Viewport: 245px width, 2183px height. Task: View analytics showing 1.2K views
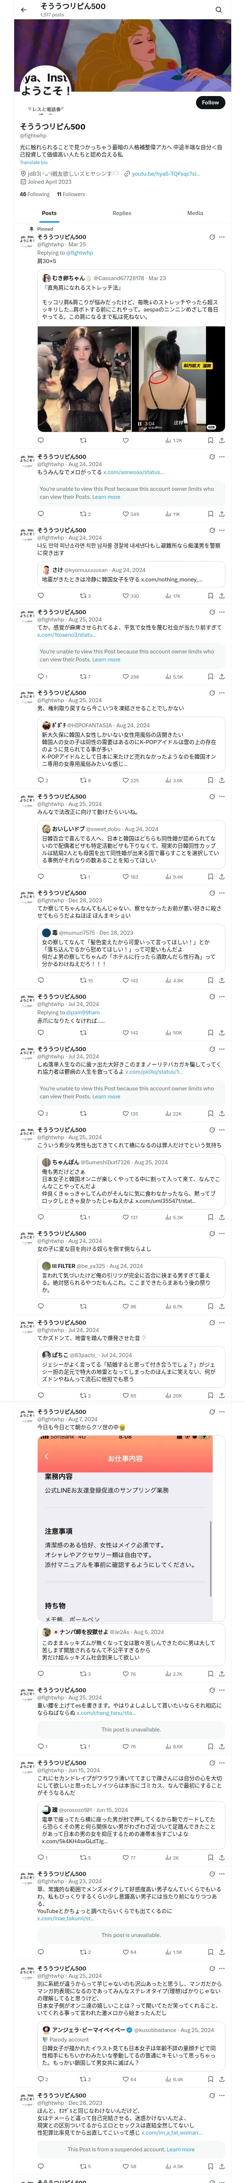coord(173,441)
